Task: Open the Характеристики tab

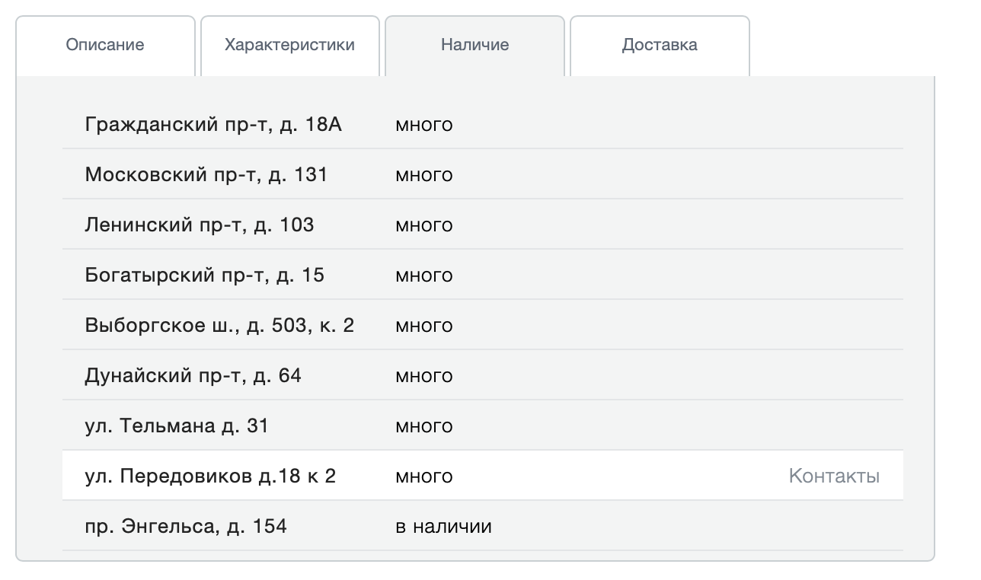Action: pos(289,45)
